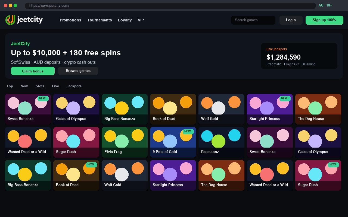This screenshot has height=217, width=348.
Task: Click the "Up to $10,000 + 180 free spins" headline
Action: click(66, 53)
